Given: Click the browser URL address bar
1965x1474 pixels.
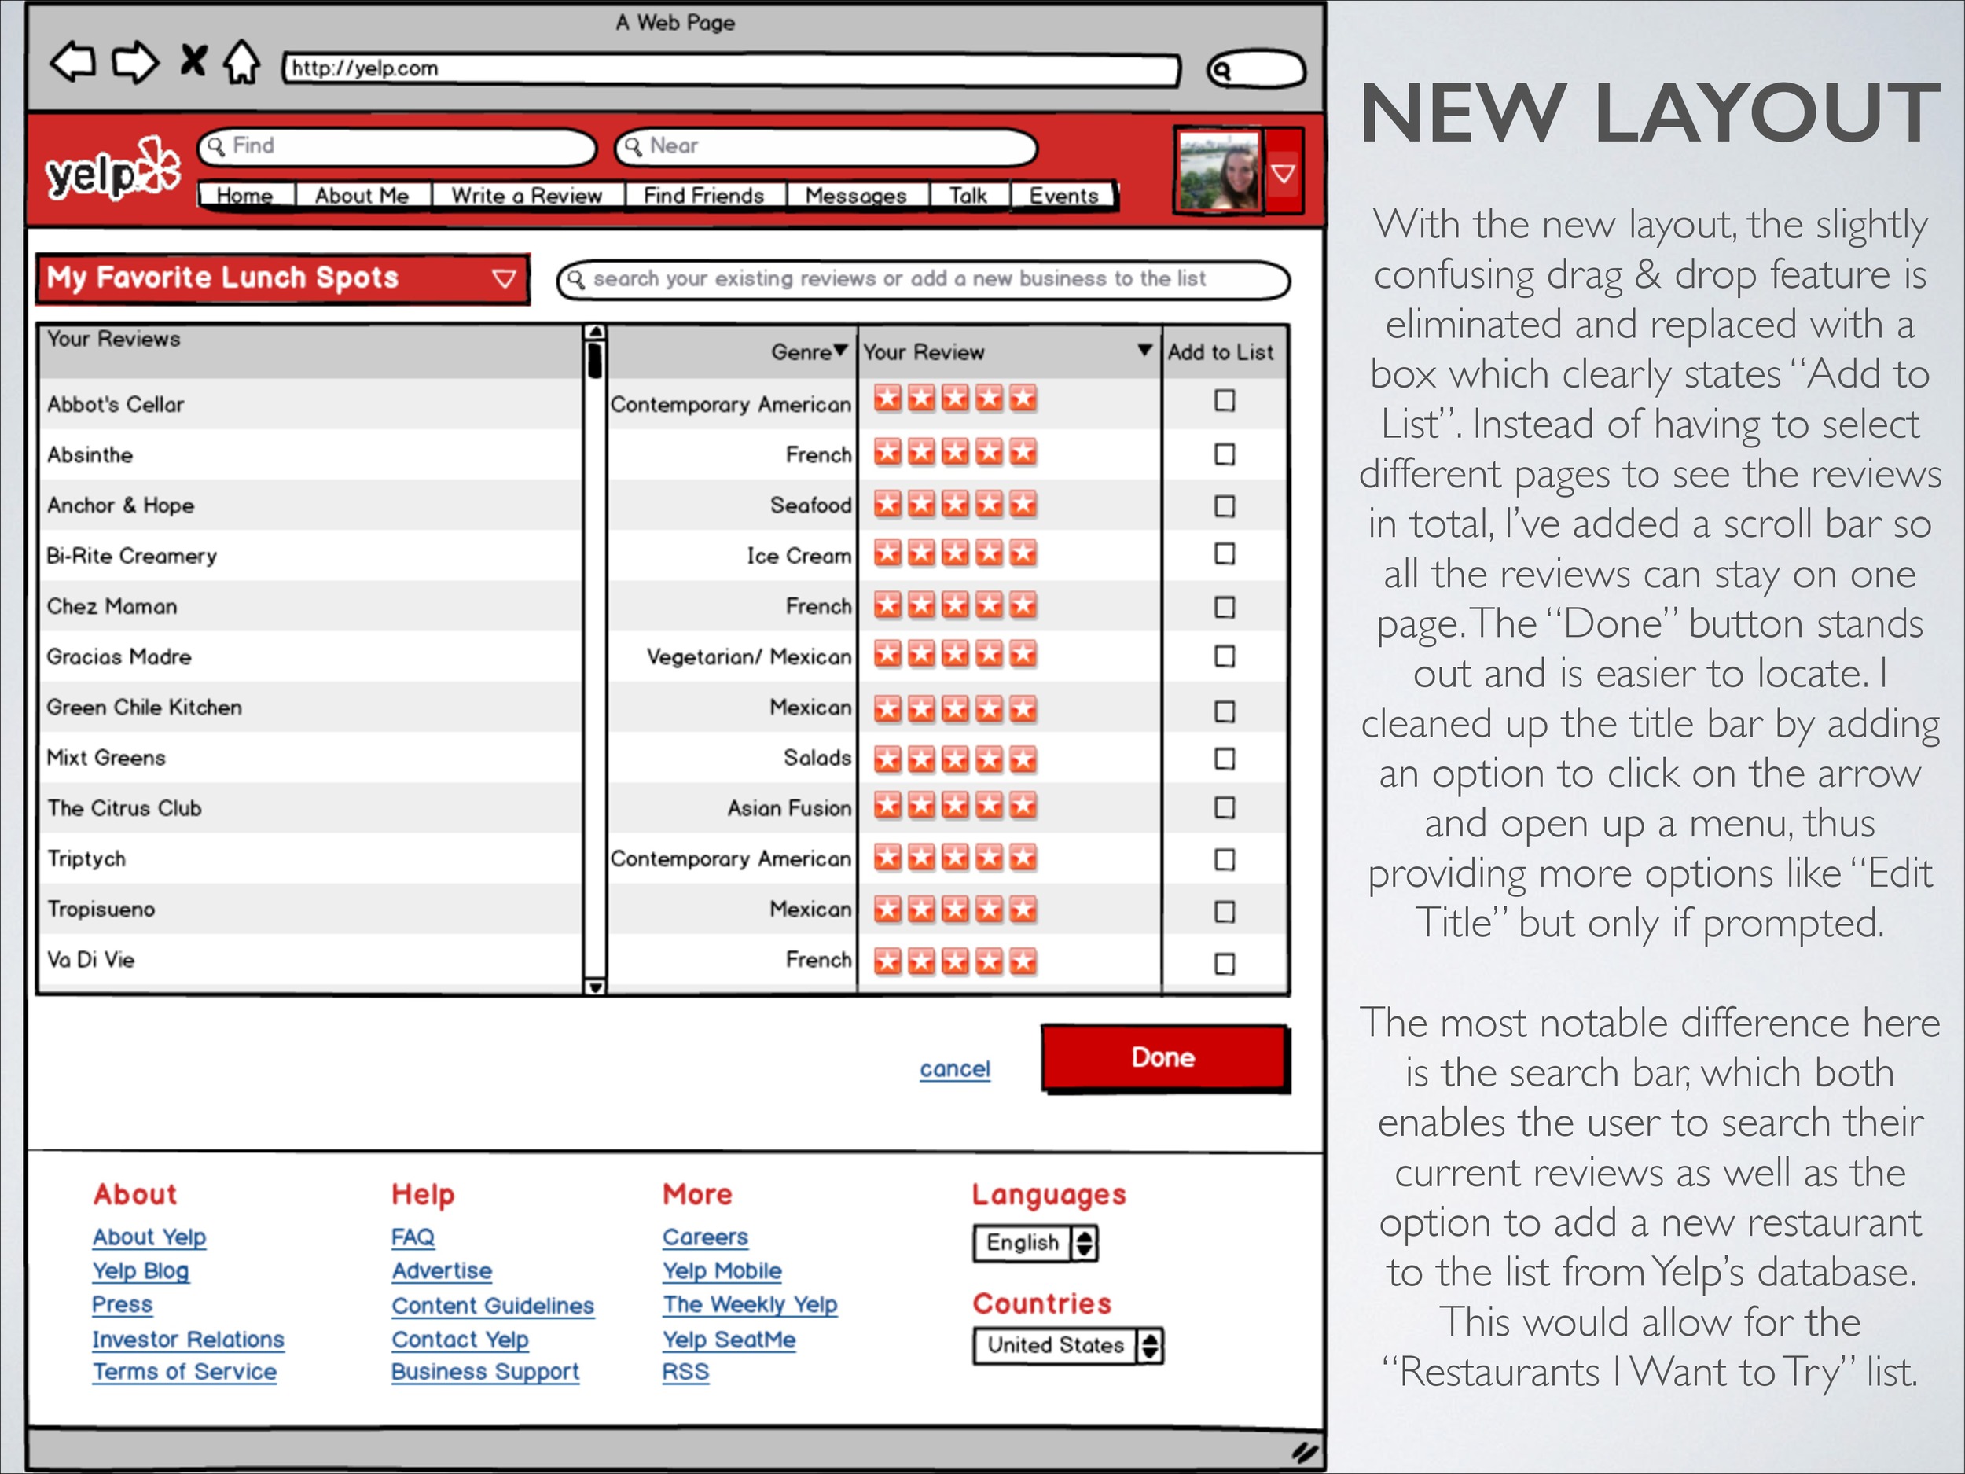Looking at the screenshot, I should tap(731, 69).
